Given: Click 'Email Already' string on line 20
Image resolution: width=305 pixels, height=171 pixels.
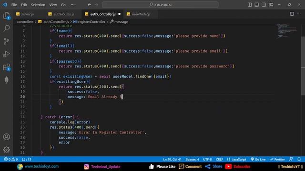Looking at the screenshot, I should click(102, 97).
